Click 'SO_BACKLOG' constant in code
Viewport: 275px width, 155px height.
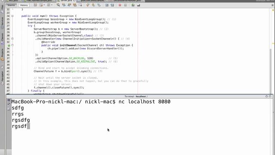coord(76,58)
